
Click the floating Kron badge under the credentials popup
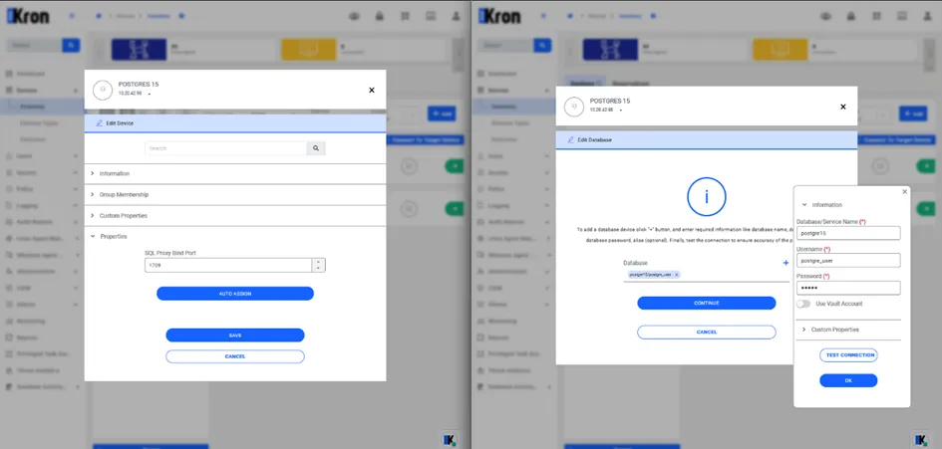[920, 440]
